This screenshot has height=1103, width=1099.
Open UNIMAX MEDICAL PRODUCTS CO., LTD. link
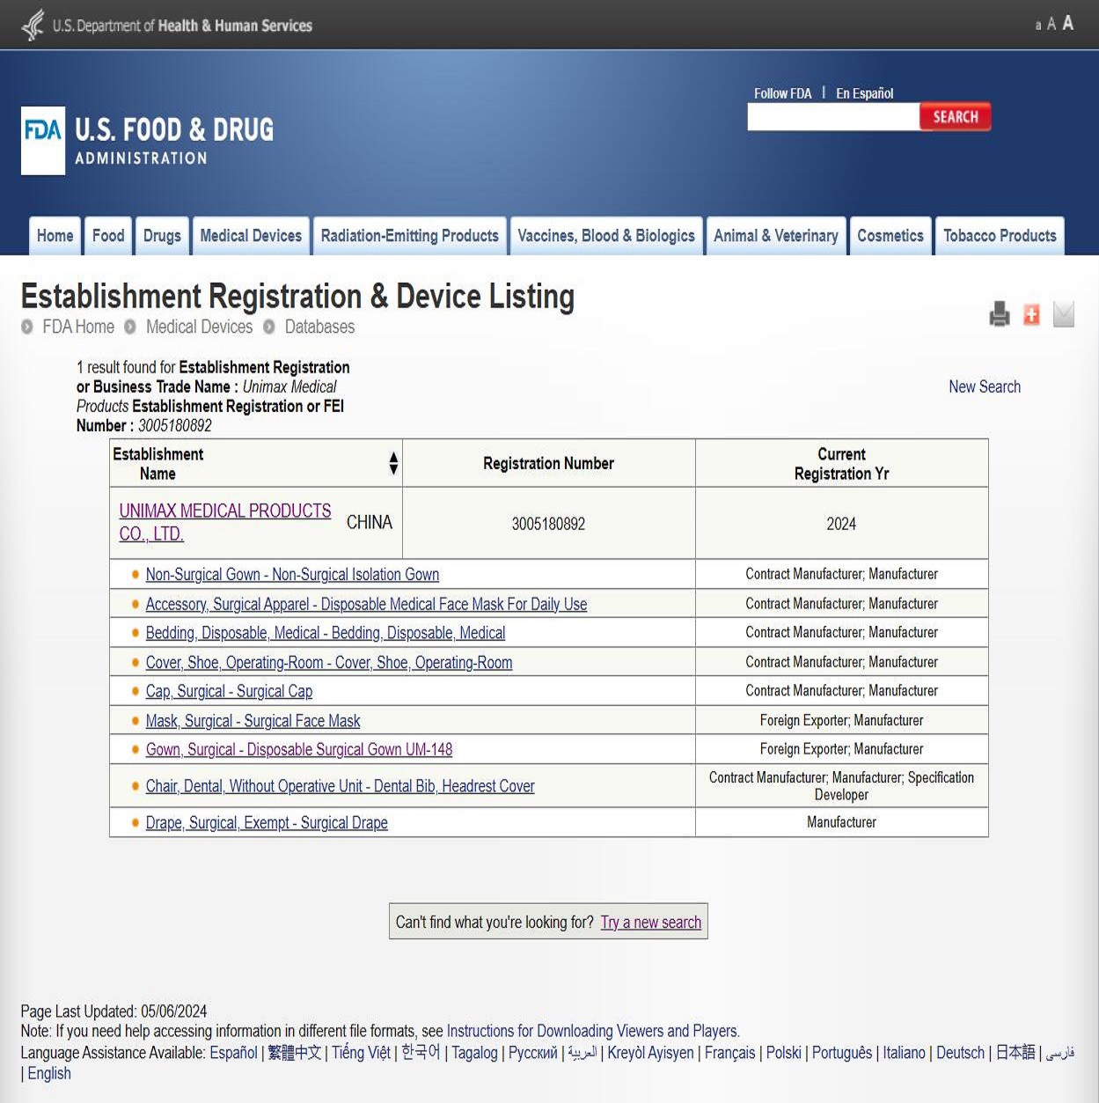point(224,511)
